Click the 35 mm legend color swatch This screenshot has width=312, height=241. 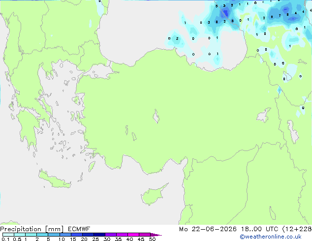(x=122, y=235)
